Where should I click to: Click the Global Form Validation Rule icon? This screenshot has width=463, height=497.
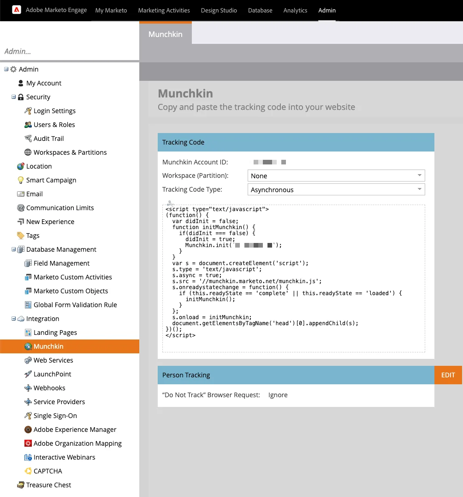coord(28,305)
